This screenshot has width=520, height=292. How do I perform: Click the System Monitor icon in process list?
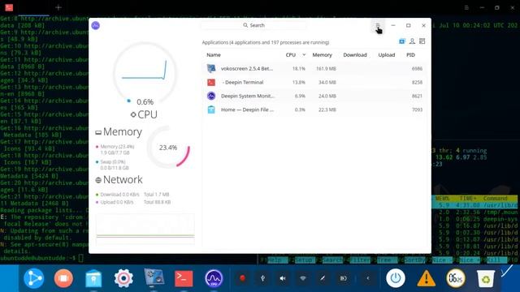211,96
